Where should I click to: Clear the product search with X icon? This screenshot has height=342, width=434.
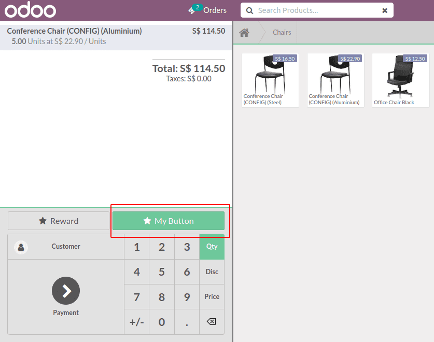(384, 10)
